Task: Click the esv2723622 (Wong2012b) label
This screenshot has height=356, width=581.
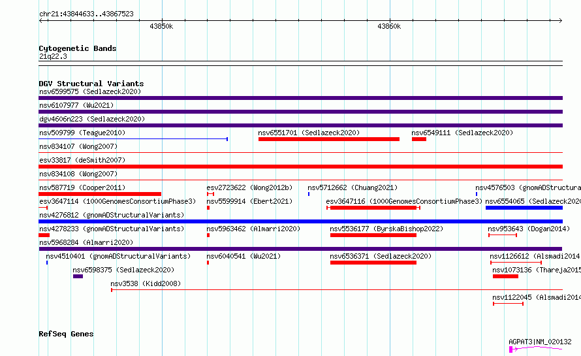Action: 249,187
